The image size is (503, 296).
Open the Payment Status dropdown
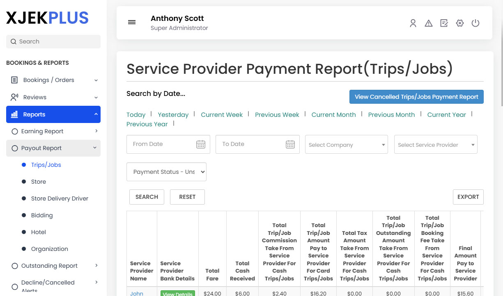(x=166, y=172)
